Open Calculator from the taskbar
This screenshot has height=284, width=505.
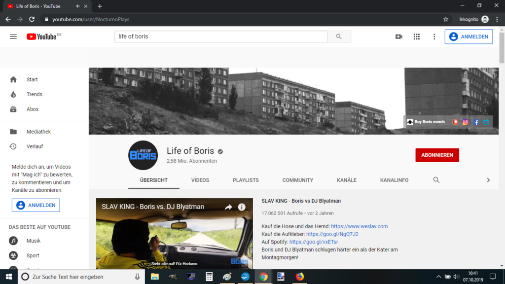(x=209, y=277)
